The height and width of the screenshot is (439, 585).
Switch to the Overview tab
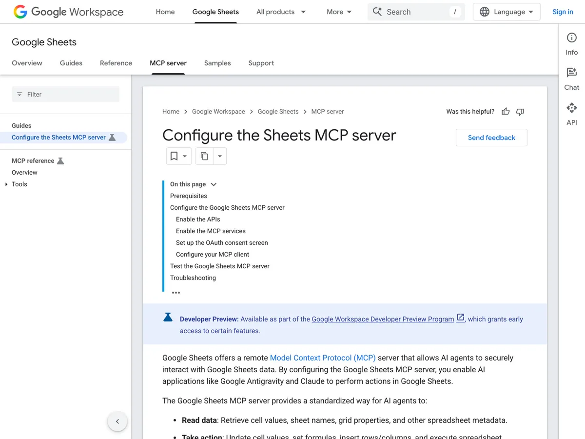[x=27, y=63]
